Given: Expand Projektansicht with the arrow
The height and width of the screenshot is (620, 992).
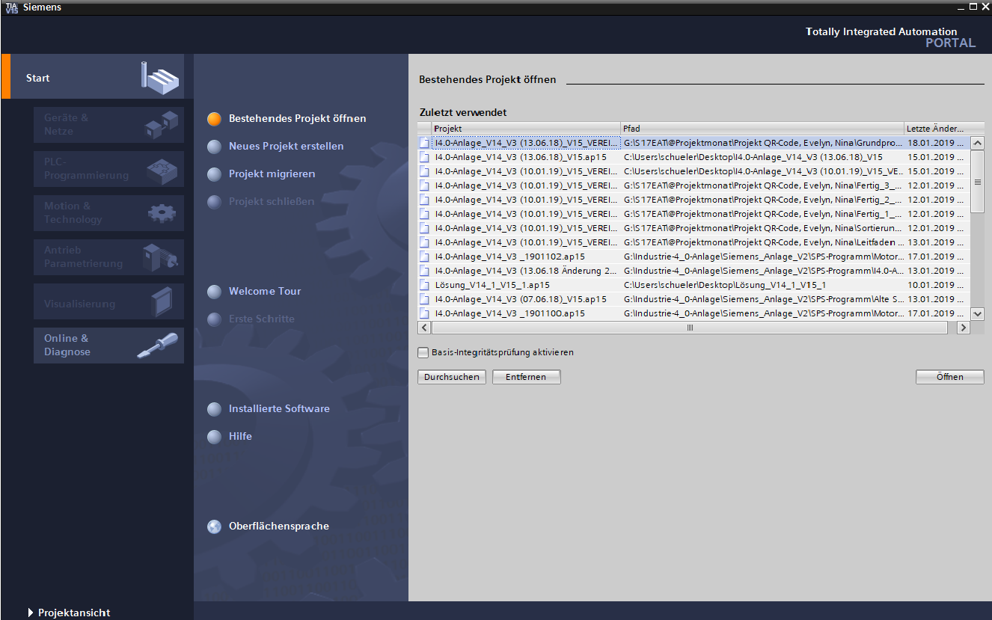Looking at the screenshot, I should [31, 613].
